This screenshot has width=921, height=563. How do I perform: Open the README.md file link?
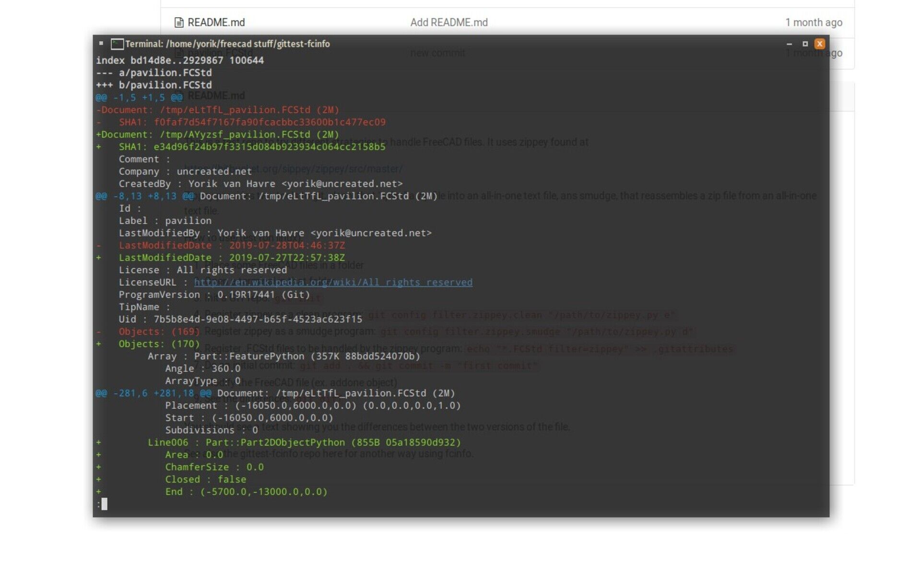[x=216, y=23]
